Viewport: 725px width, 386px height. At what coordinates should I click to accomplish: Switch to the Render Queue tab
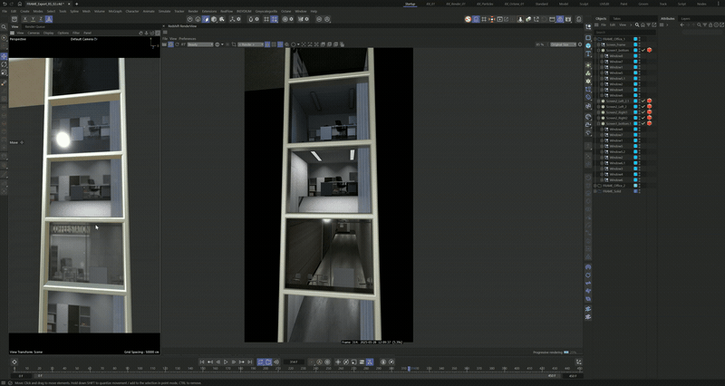[35, 27]
